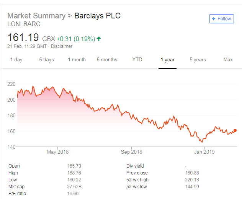Open the 5 years chart tab
This screenshot has height=199, width=242.
point(198,60)
